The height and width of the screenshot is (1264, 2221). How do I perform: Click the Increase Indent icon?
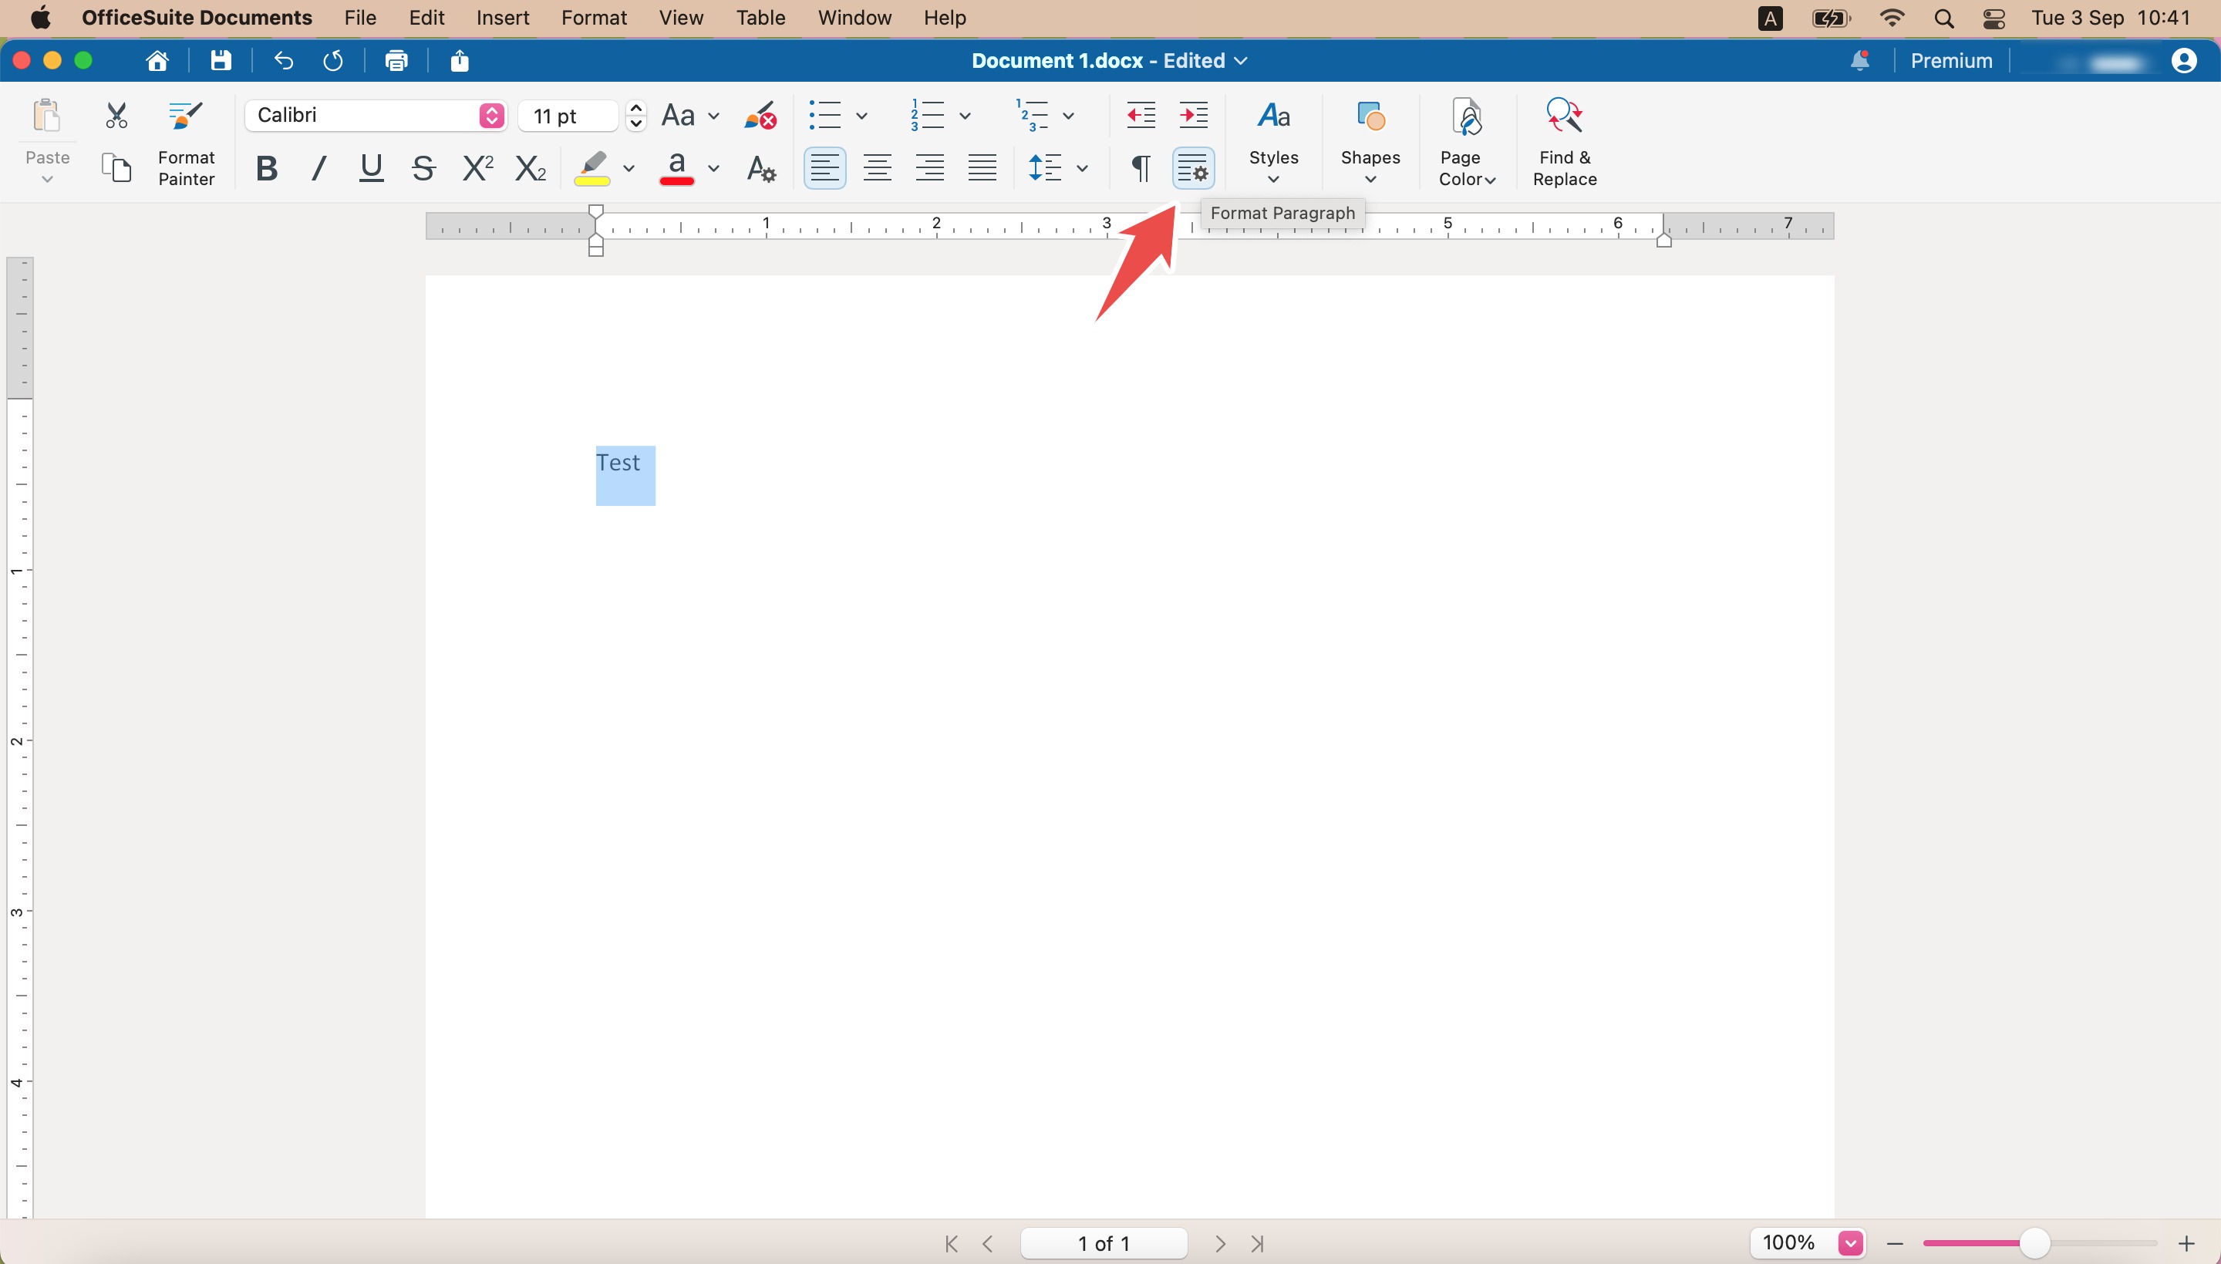(1193, 116)
